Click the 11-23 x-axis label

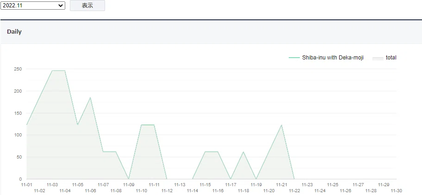pyautogui.click(x=307, y=185)
